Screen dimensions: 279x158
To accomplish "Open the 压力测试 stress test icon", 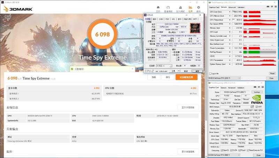I will (x=180, y=7).
